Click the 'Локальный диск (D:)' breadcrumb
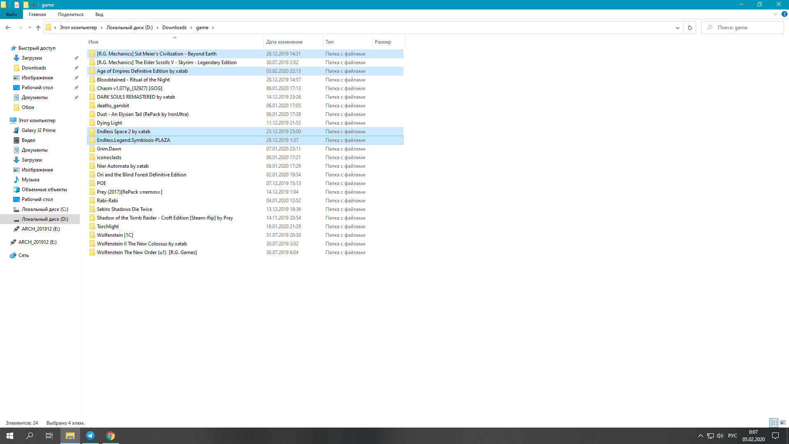This screenshot has height=444, width=789. click(x=129, y=28)
